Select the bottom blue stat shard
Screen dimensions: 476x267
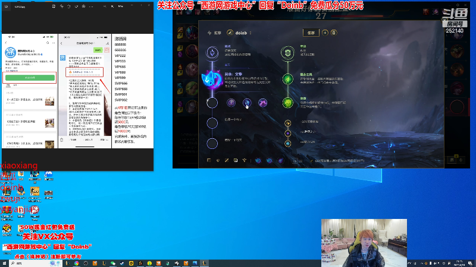click(x=288, y=144)
